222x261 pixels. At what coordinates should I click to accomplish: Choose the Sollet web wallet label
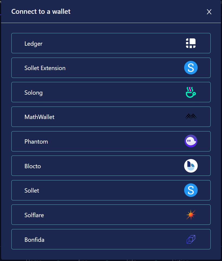tap(32, 191)
